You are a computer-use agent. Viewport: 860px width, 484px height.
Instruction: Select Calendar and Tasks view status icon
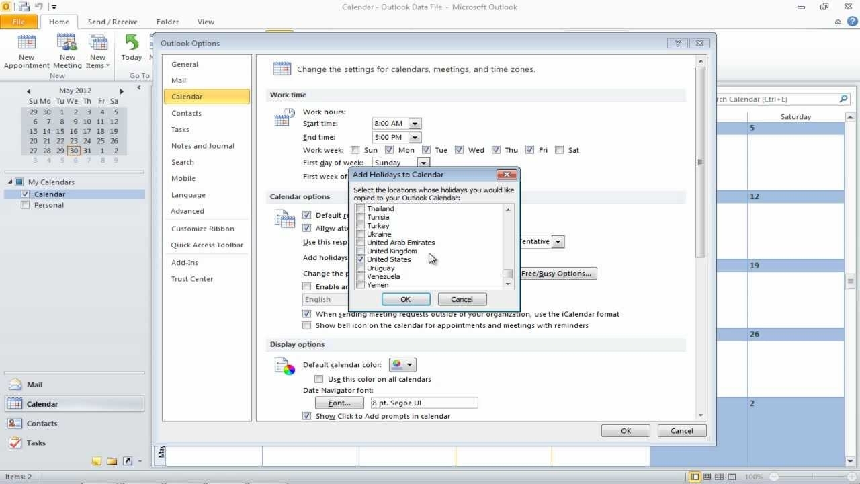click(707, 477)
